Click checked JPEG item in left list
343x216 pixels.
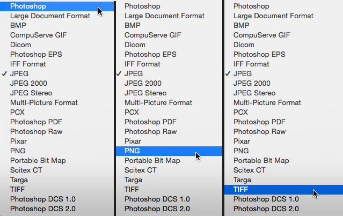57,74
